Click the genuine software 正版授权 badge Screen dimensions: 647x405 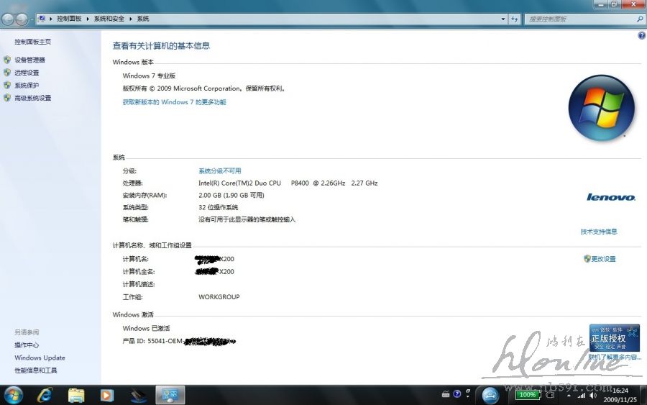615,337
